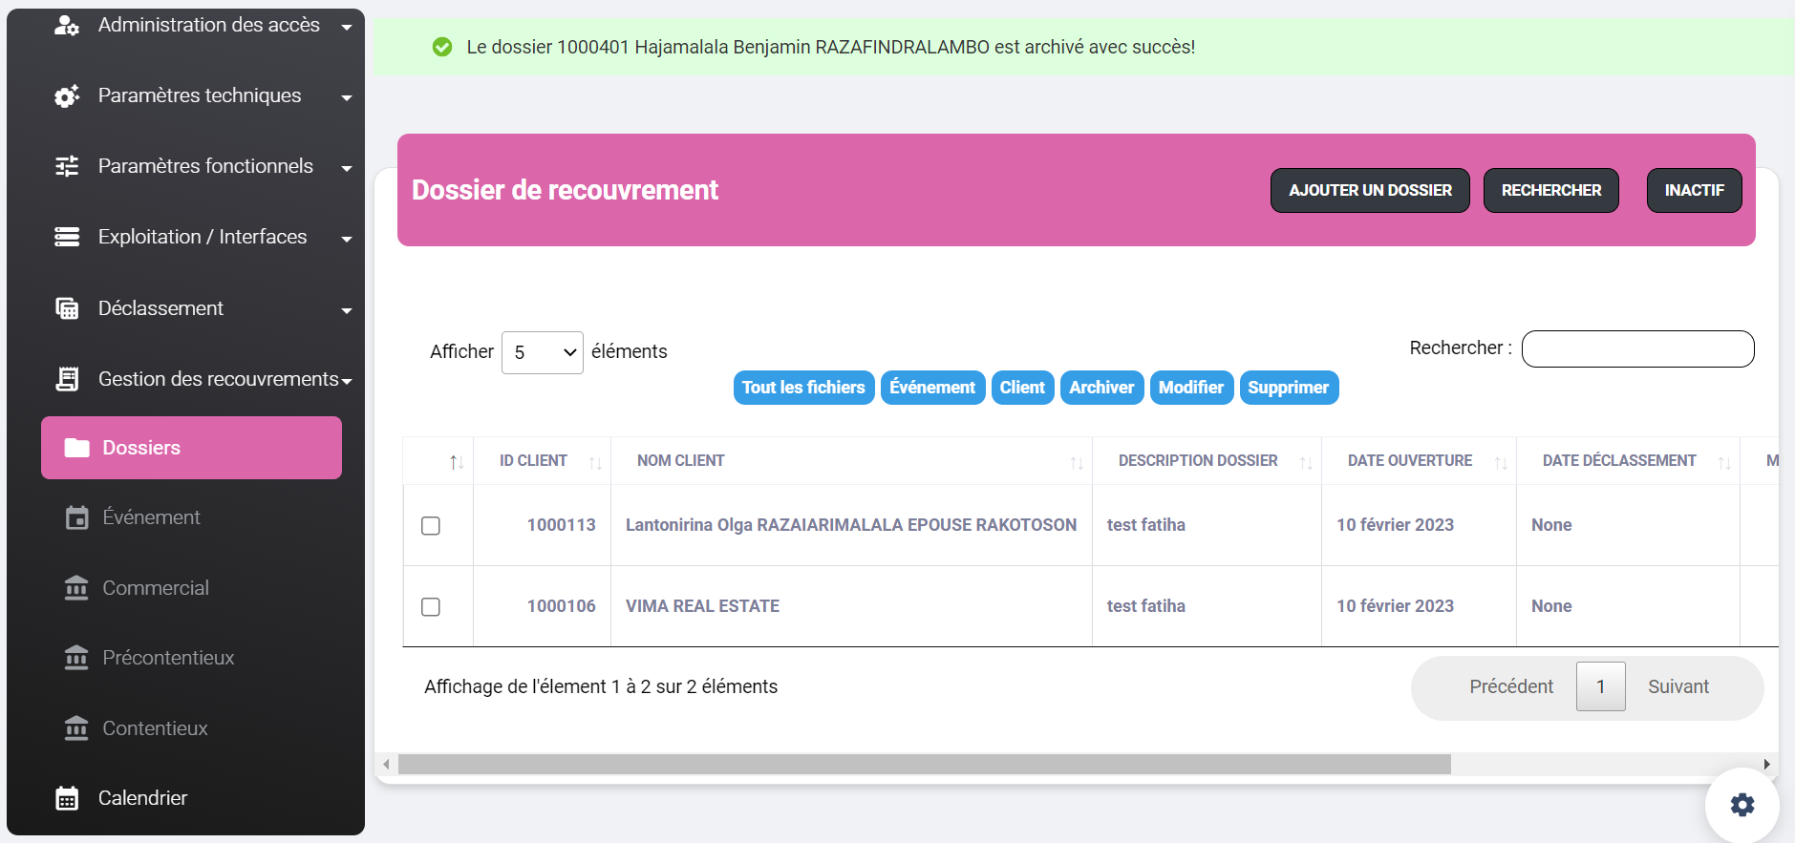Go to the Contentieux menu entry
The height and width of the screenshot is (843, 1795).
pyautogui.click(x=155, y=728)
